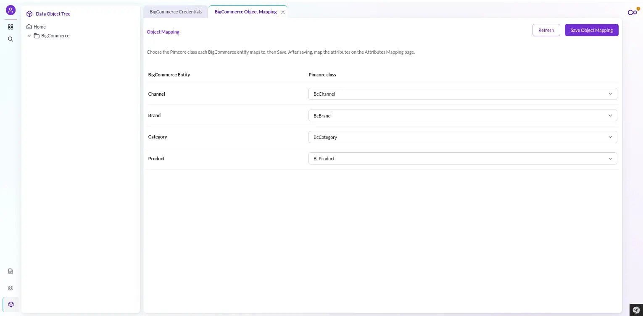Open the Category Pimcore class dropdown

click(x=463, y=137)
